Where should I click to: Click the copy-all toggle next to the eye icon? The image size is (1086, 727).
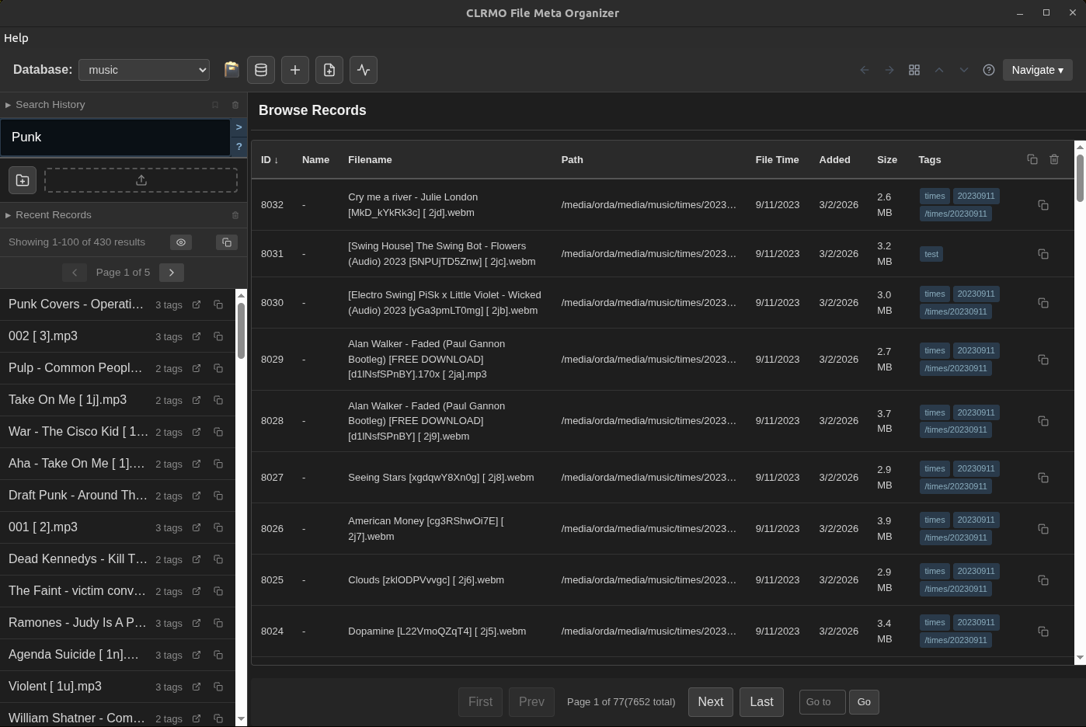[226, 242]
